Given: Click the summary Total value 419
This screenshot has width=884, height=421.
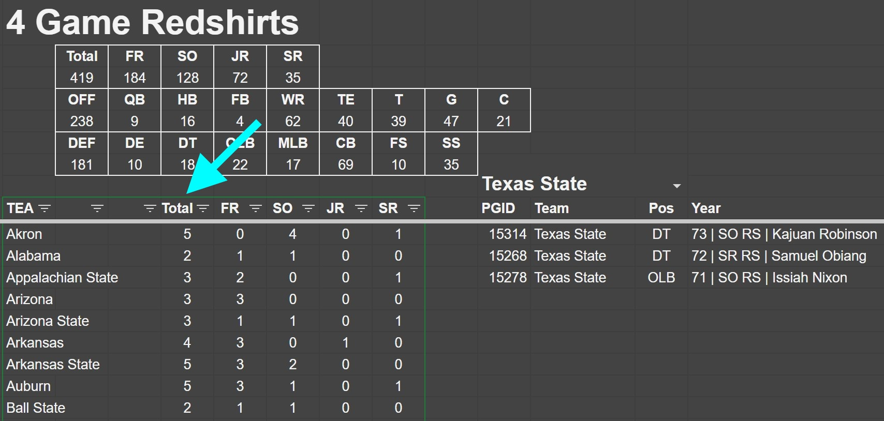Looking at the screenshot, I should 82,78.
